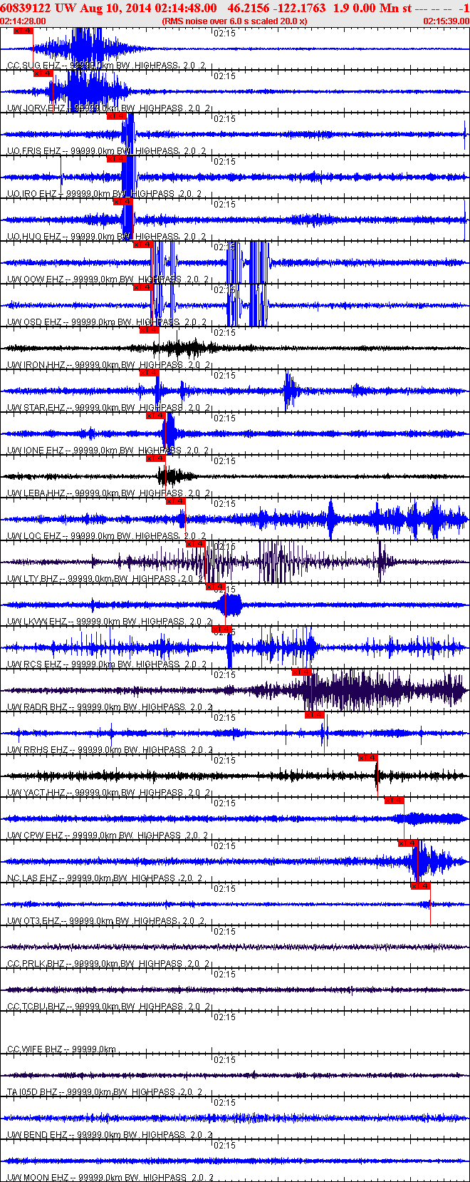Click the 02:15 tick on BEND trace
The height and width of the screenshot is (1182, 470).
point(225,1103)
